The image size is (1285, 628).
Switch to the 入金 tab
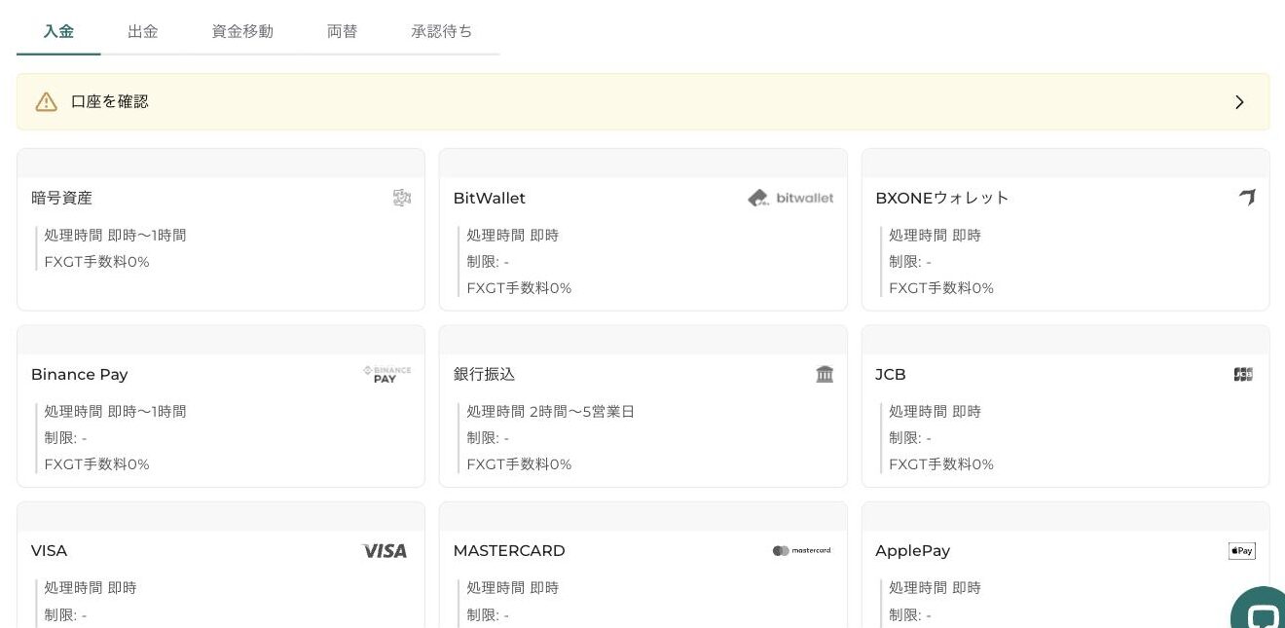58,31
